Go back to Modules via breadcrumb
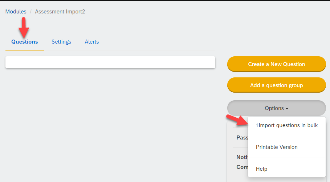 (x=16, y=11)
